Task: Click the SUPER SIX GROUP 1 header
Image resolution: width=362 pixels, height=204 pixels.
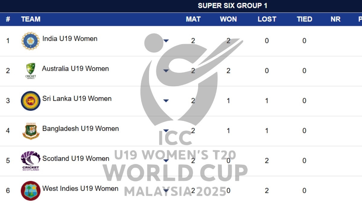Action: 233,5
